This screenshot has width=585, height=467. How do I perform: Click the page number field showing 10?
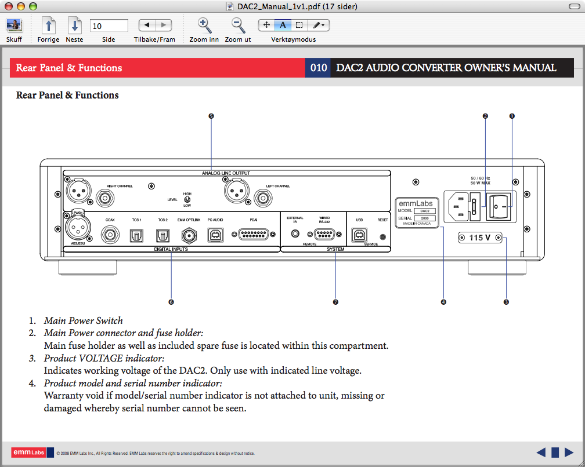(109, 25)
